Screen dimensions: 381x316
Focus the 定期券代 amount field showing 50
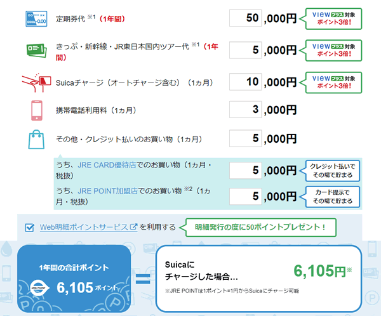(x=245, y=18)
